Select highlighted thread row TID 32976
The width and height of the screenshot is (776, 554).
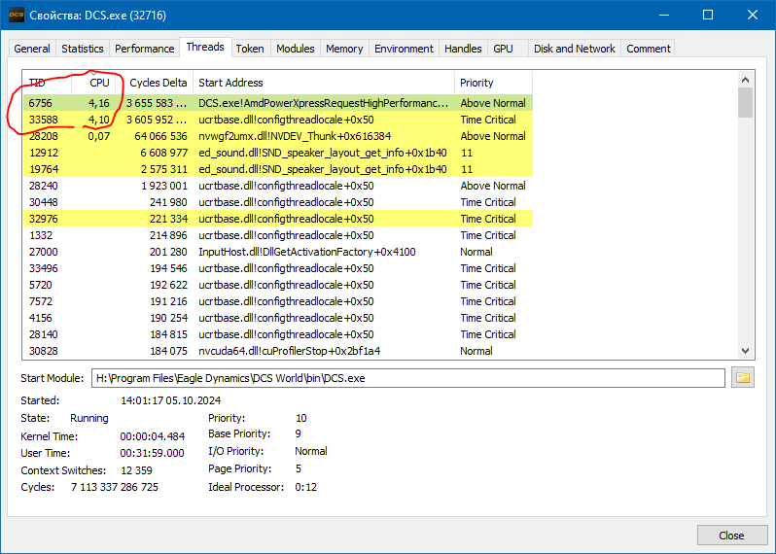click(278, 219)
